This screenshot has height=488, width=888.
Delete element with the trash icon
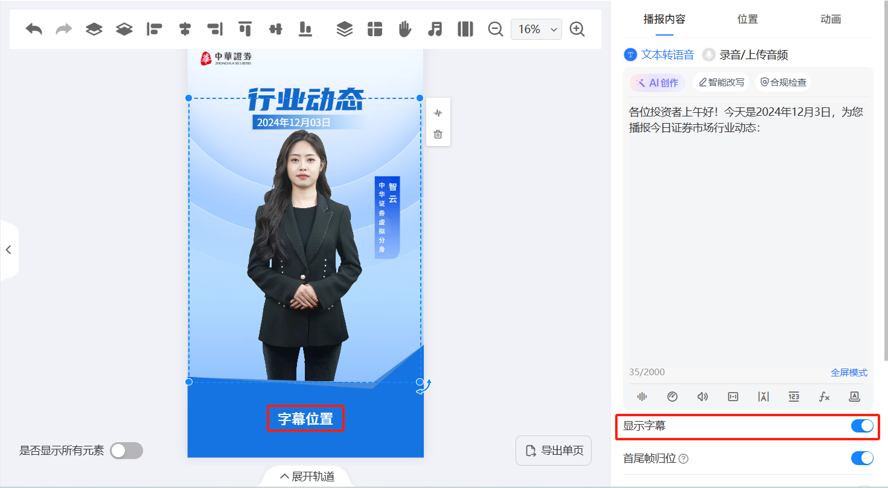[438, 134]
